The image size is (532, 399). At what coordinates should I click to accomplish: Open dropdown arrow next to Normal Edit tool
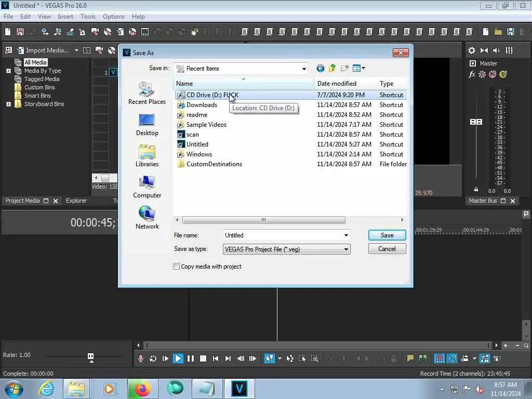coord(280,358)
